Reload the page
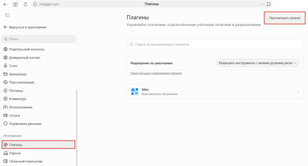This screenshot has height=166, width=308. pyautogui.click(x=26, y=4)
